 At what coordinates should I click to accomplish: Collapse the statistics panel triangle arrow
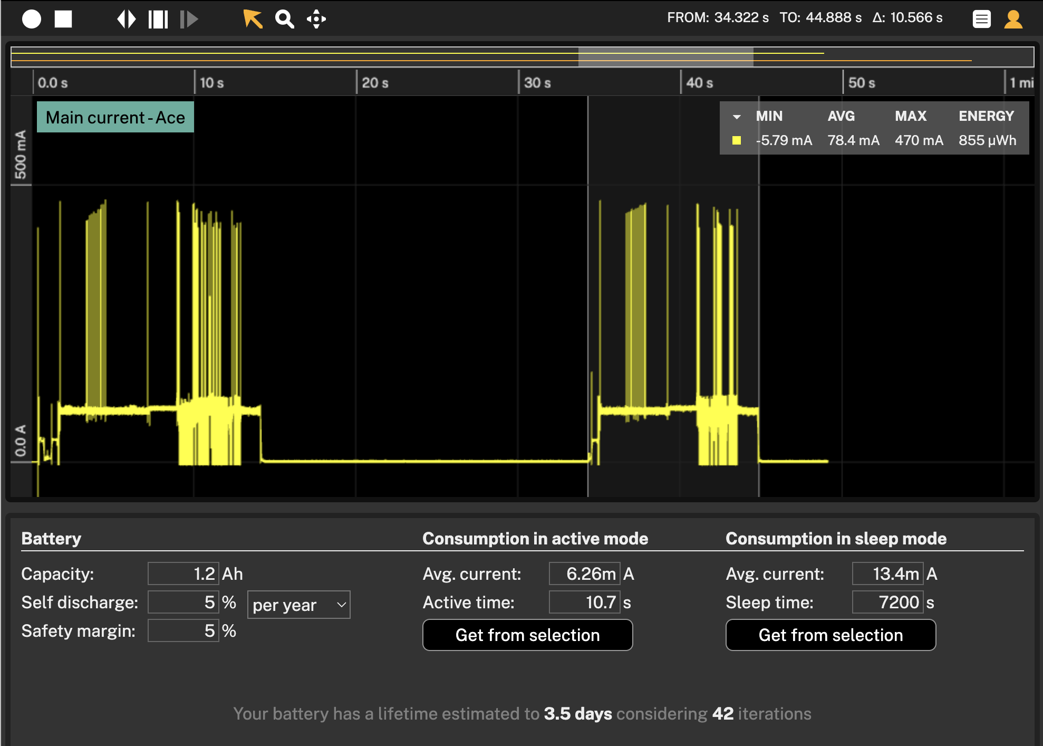point(737,117)
